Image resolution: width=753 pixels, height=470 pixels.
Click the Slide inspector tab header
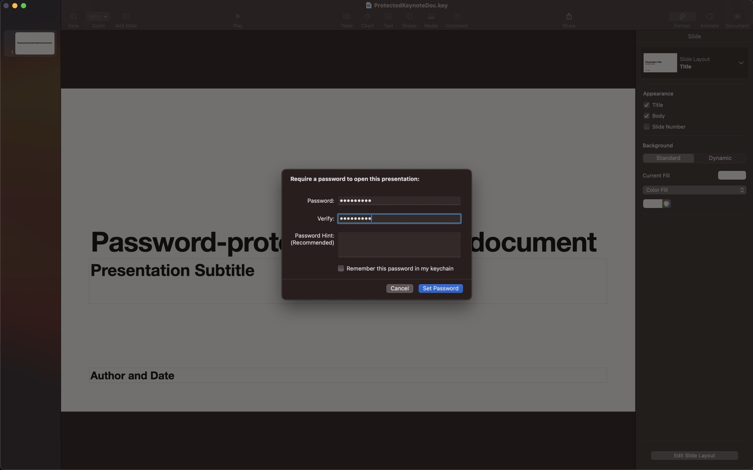click(x=694, y=36)
